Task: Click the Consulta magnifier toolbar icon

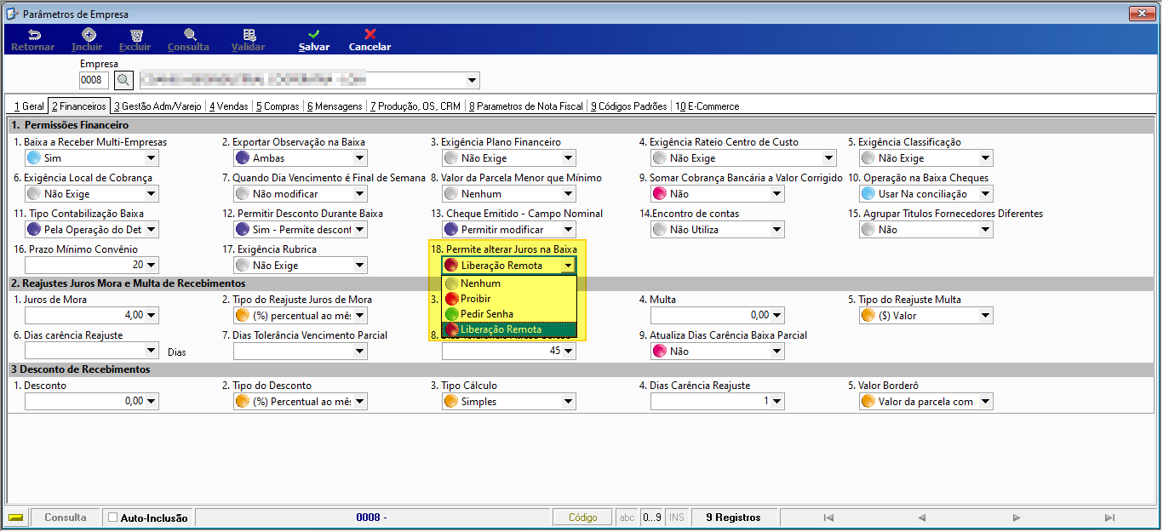Action: pos(189,34)
